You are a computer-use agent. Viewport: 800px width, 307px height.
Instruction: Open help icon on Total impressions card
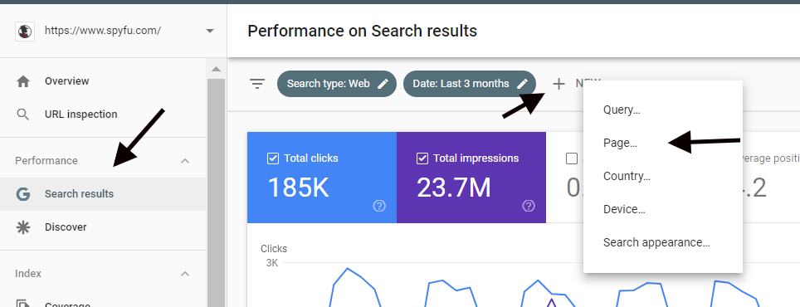(x=529, y=206)
